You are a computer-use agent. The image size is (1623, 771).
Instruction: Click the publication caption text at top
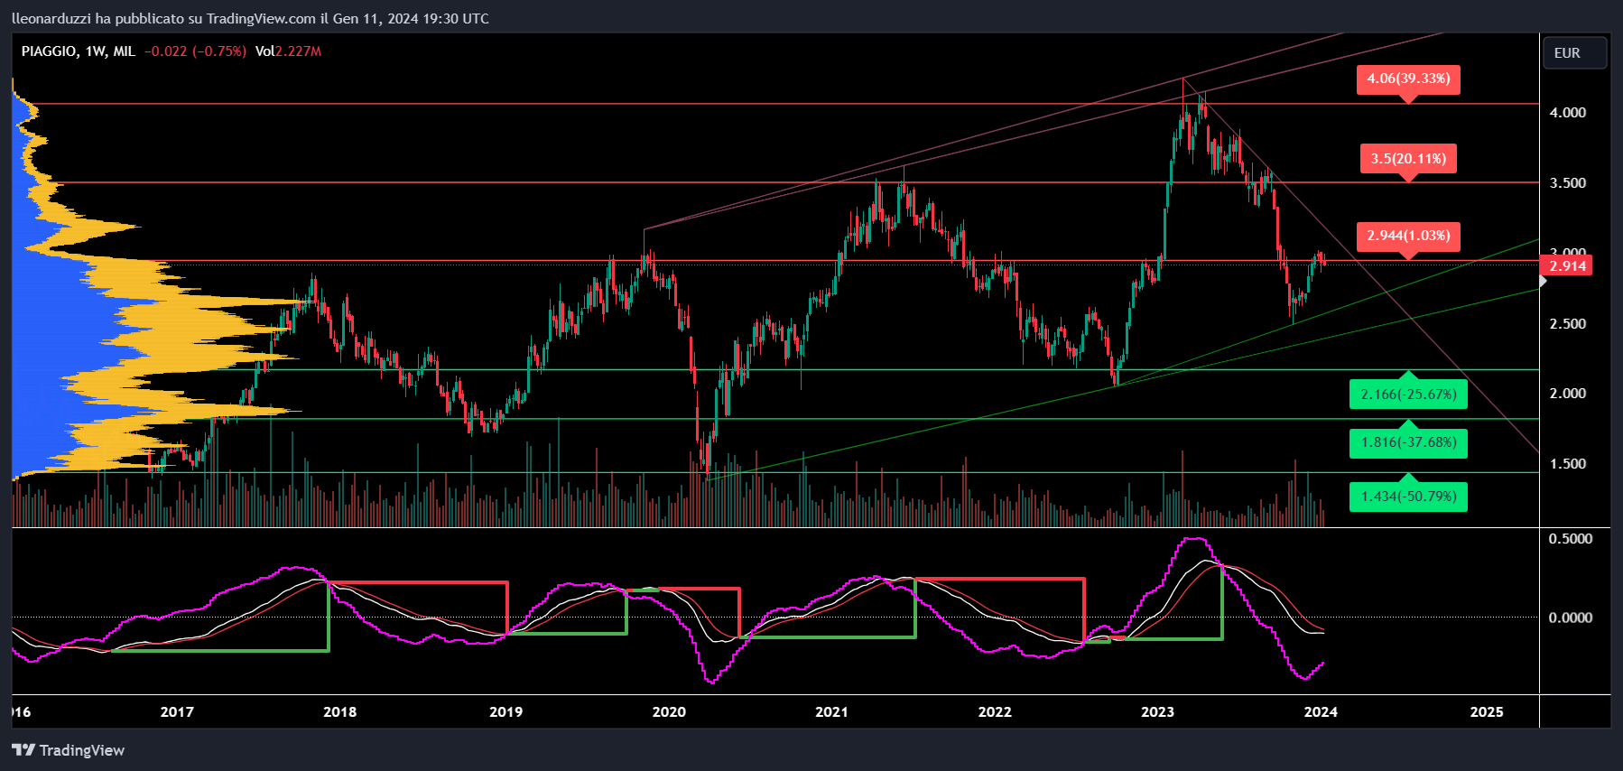click(250, 18)
